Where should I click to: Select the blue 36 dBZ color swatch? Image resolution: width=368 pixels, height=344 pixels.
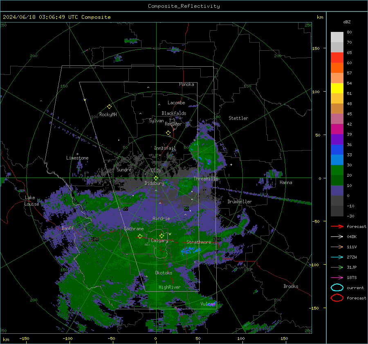(337, 149)
